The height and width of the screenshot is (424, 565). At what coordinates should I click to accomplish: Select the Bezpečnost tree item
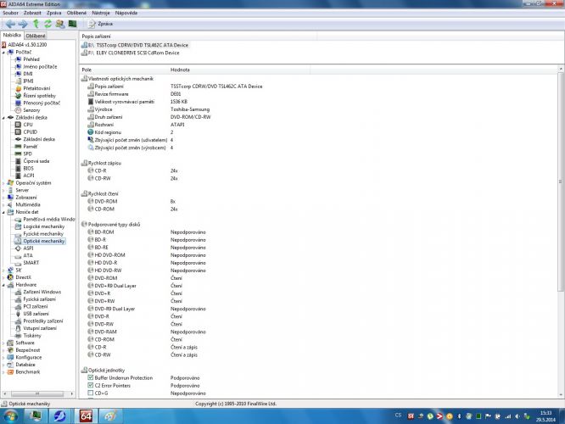(x=28, y=350)
